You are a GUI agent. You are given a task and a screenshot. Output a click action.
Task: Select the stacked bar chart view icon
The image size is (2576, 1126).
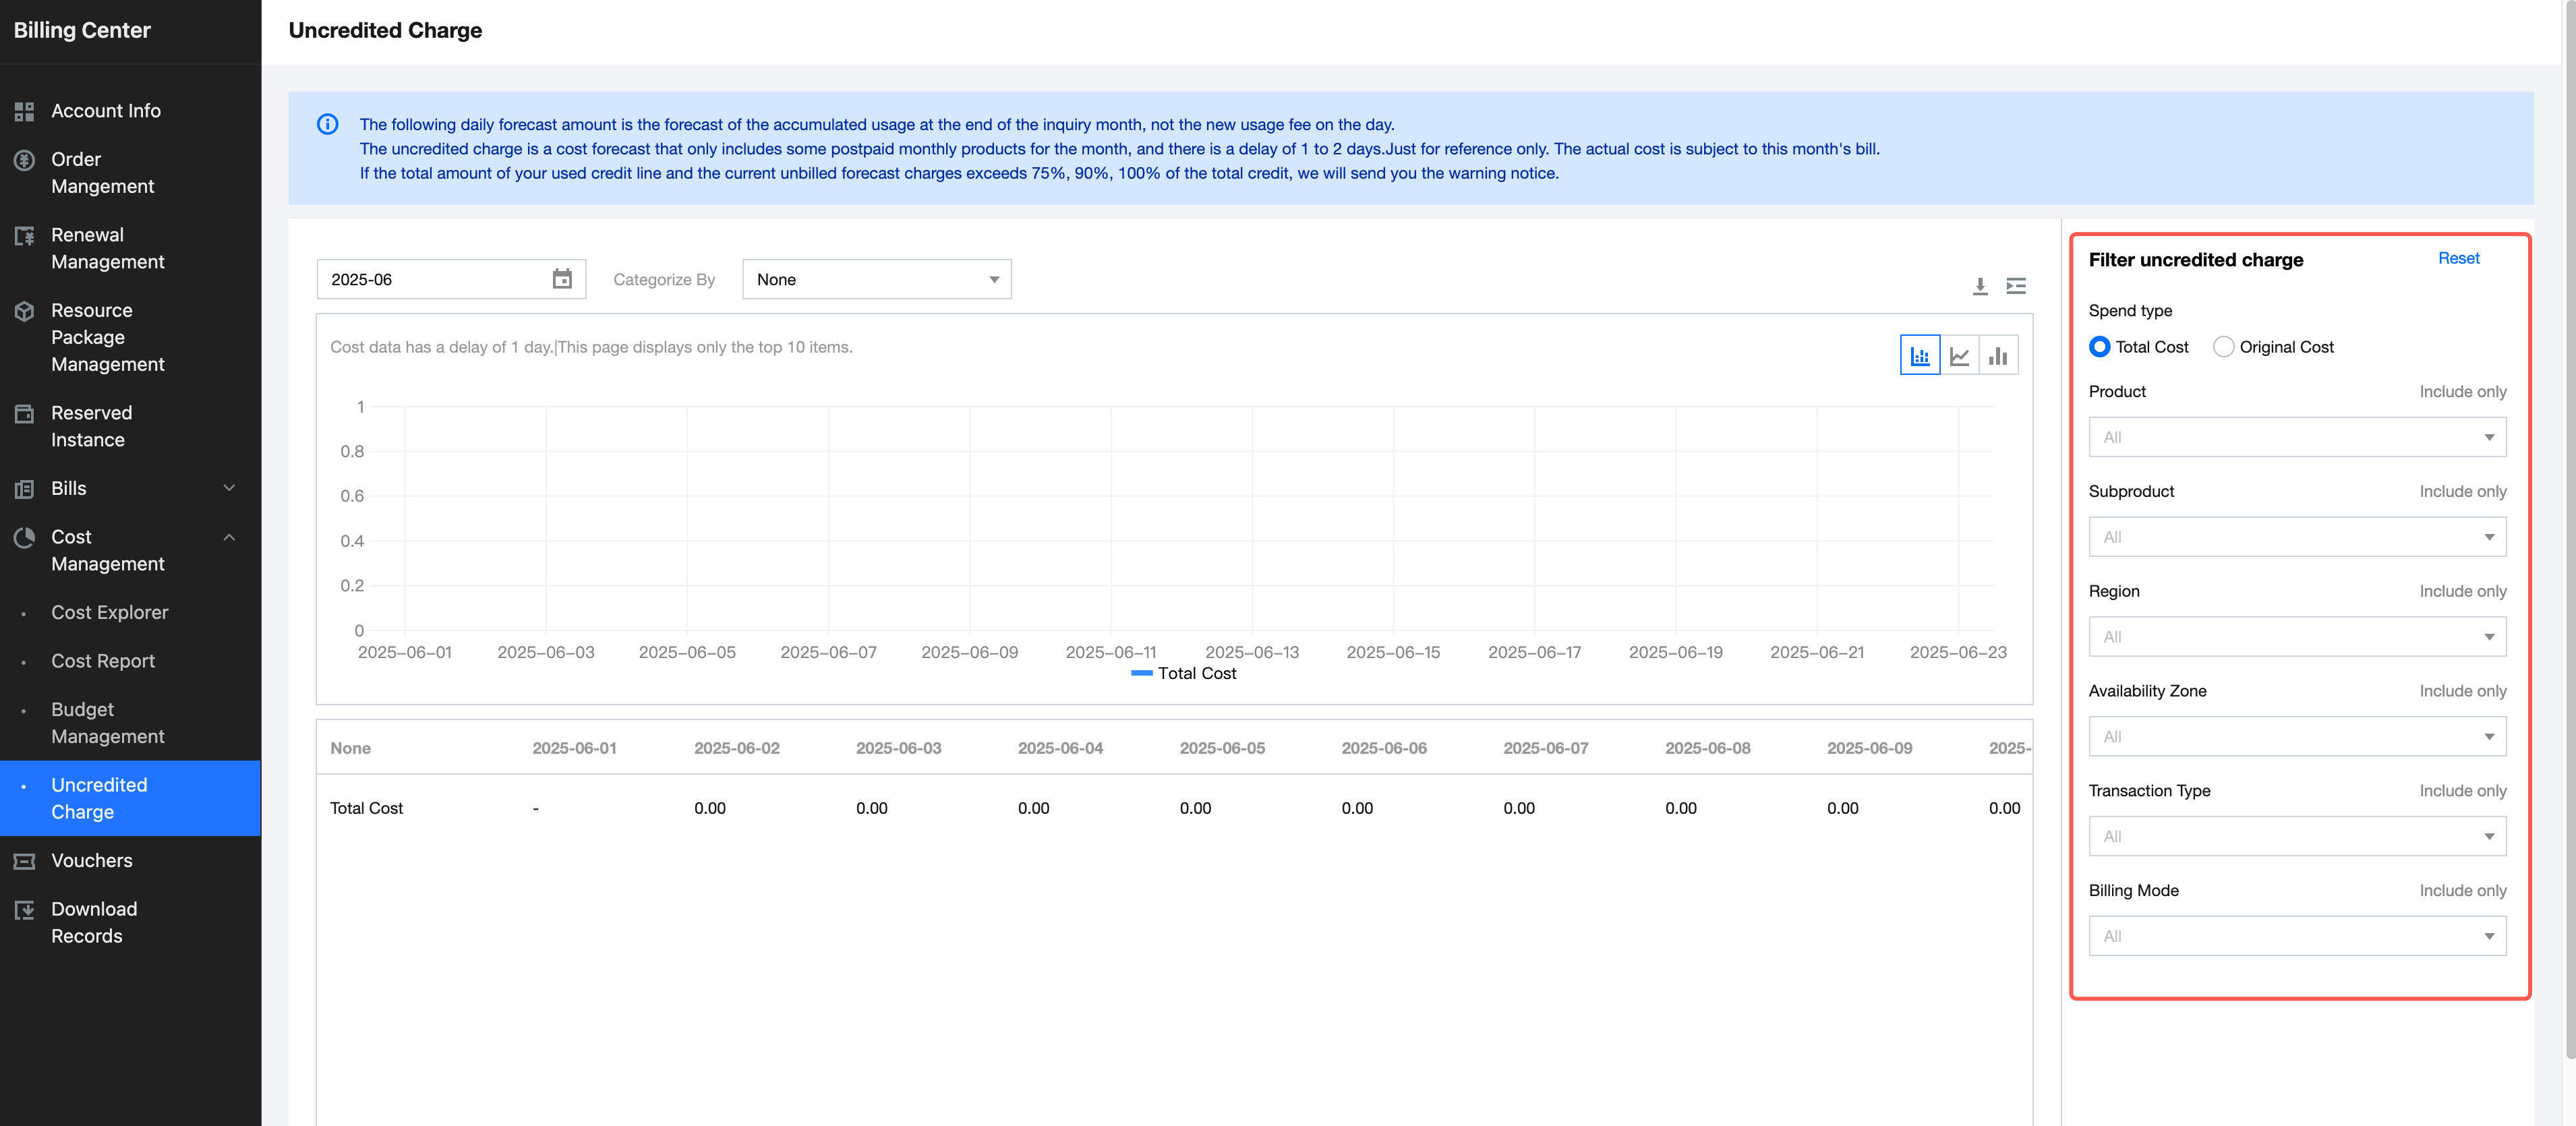tap(1919, 356)
